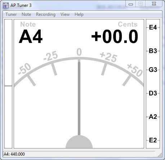This screenshot has height=160, width=165.
Task: Click the A4 note readout
Action: point(31,36)
